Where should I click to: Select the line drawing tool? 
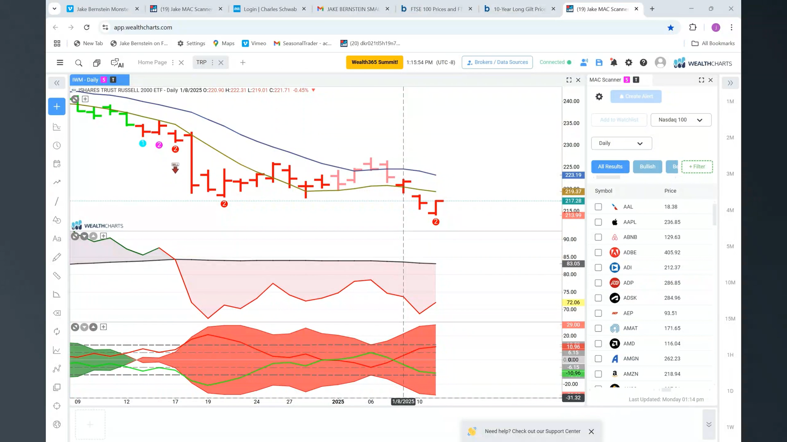[57, 201]
